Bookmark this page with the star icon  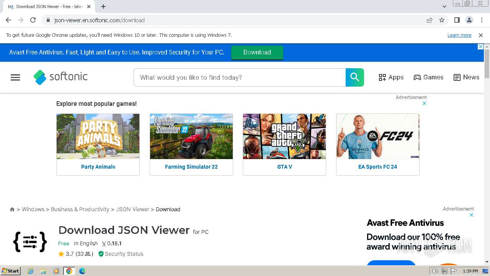(x=442, y=20)
